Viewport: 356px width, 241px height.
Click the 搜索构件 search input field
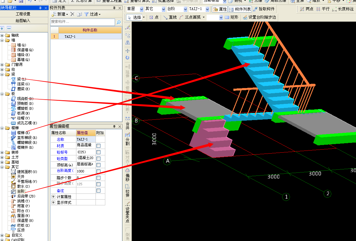83,22
